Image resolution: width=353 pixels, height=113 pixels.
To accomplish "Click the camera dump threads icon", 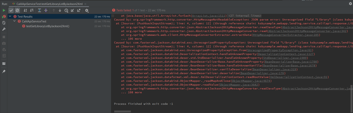I will [x=4, y=43].
